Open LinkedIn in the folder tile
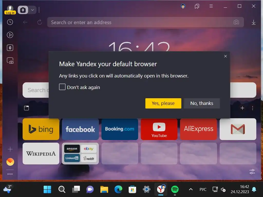Viewport: 263px width, 197px height. pos(72,158)
